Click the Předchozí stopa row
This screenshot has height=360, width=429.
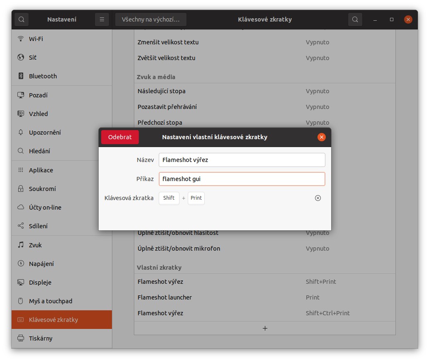[265, 123]
